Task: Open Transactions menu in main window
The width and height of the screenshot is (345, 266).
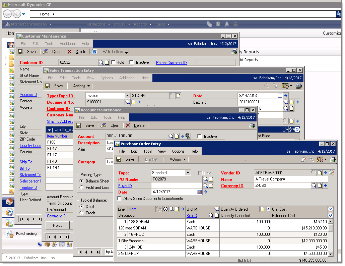Action: coord(97,24)
